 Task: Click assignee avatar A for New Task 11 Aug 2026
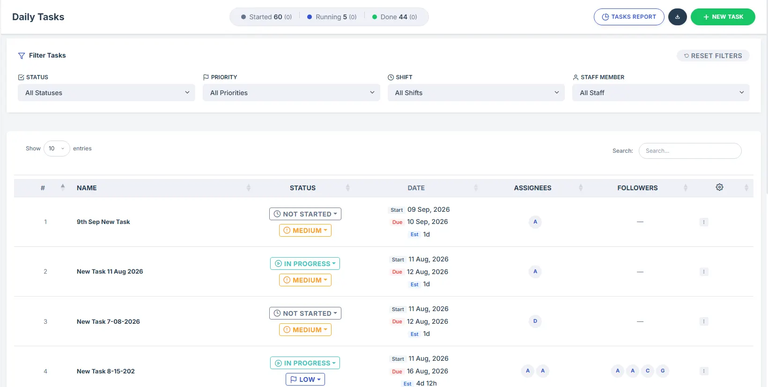(x=535, y=272)
